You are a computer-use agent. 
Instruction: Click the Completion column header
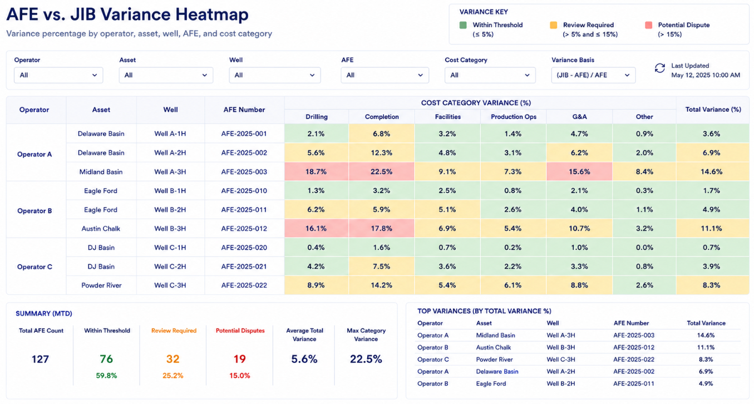[382, 117]
